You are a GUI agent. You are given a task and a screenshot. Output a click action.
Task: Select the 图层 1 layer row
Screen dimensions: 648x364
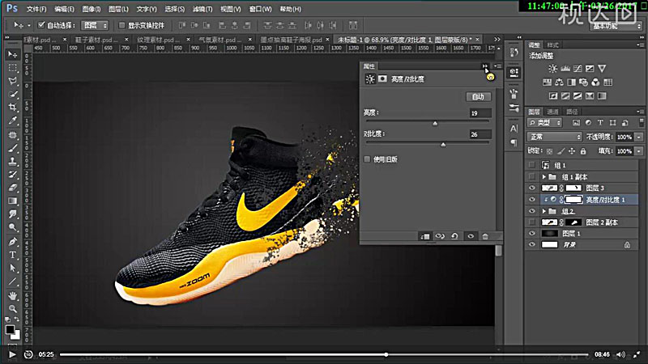pos(582,234)
